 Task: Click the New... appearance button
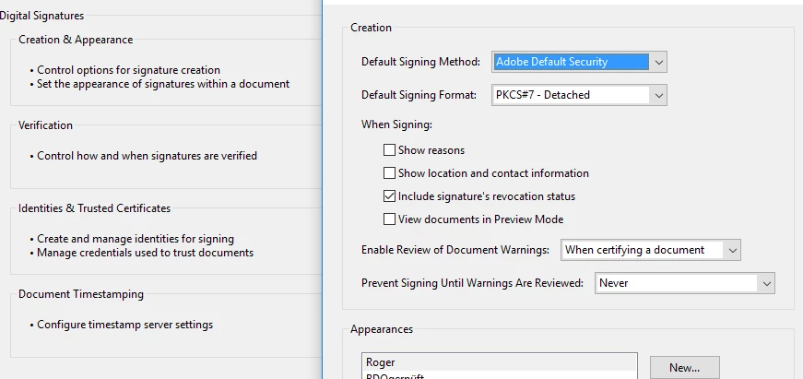(x=685, y=367)
